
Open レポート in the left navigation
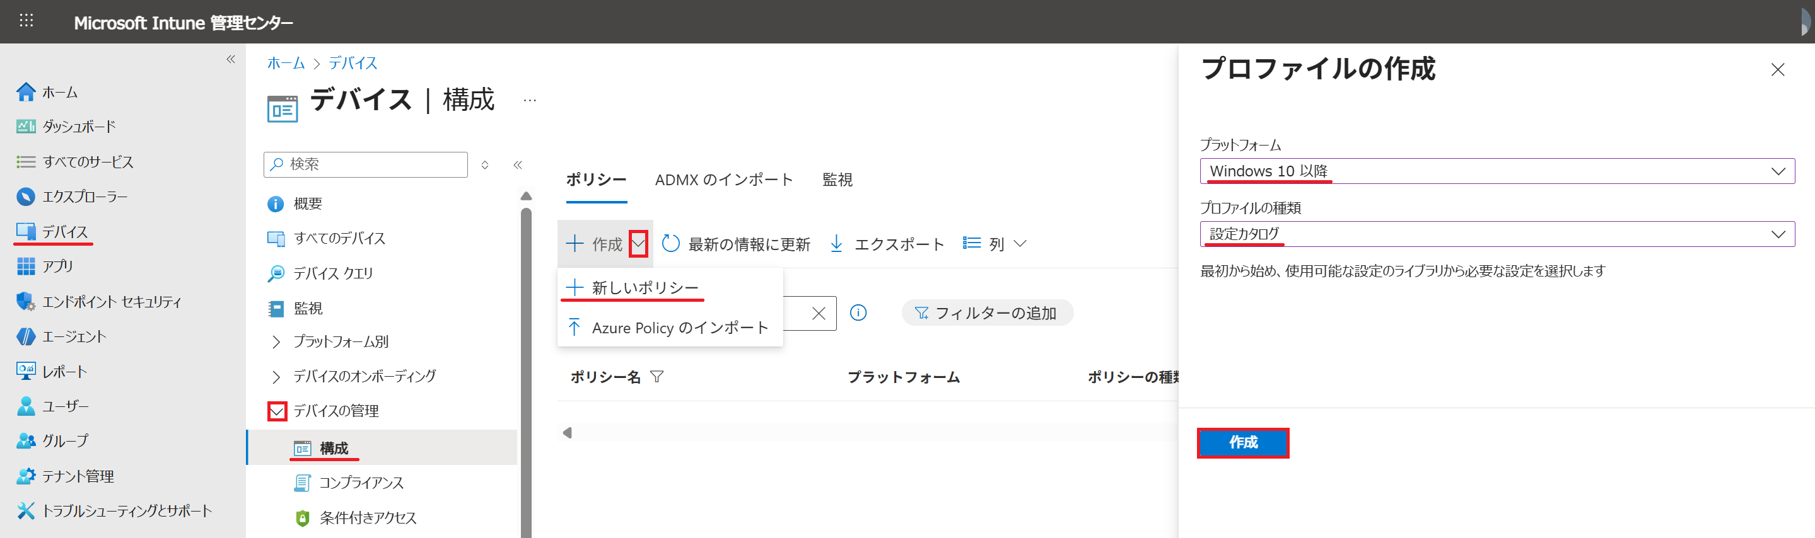pyautogui.click(x=52, y=371)
